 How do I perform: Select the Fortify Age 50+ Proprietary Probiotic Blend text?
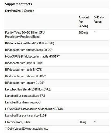point(25,35)
